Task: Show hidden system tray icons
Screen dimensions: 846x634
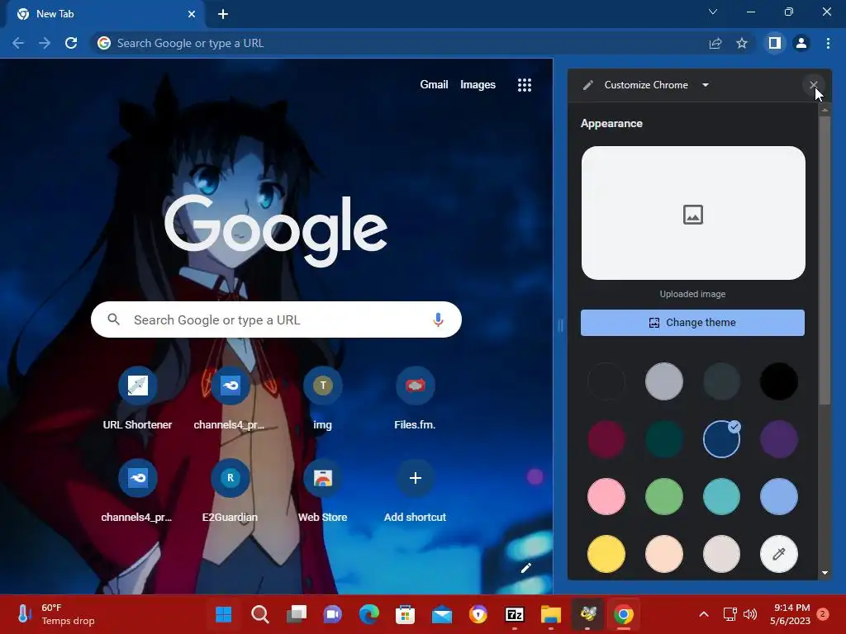Action: [x=704, y=614]
